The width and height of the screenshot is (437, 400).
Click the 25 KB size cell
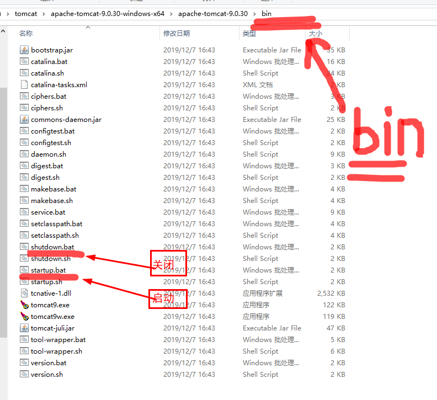click(x=336, y=120)
